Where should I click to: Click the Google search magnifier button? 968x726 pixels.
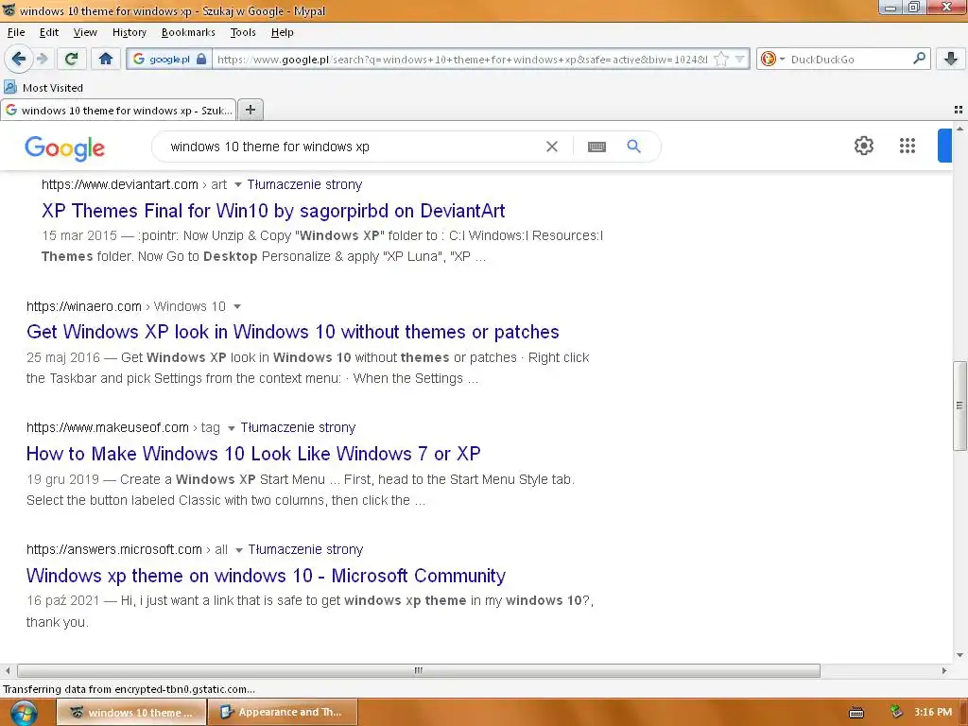(x=633, y=147)
